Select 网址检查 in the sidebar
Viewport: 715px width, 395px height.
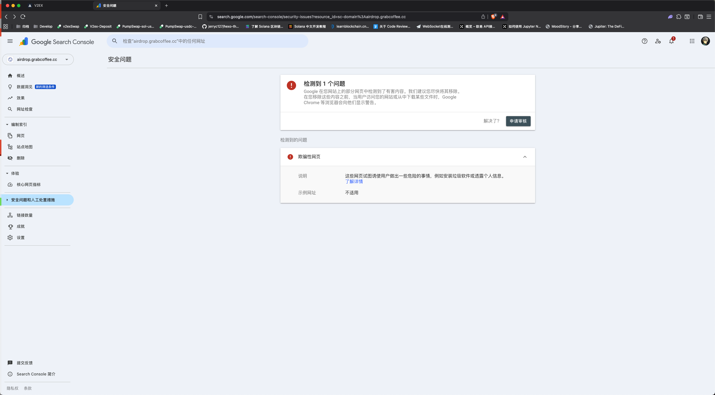(x=24, y=109)
